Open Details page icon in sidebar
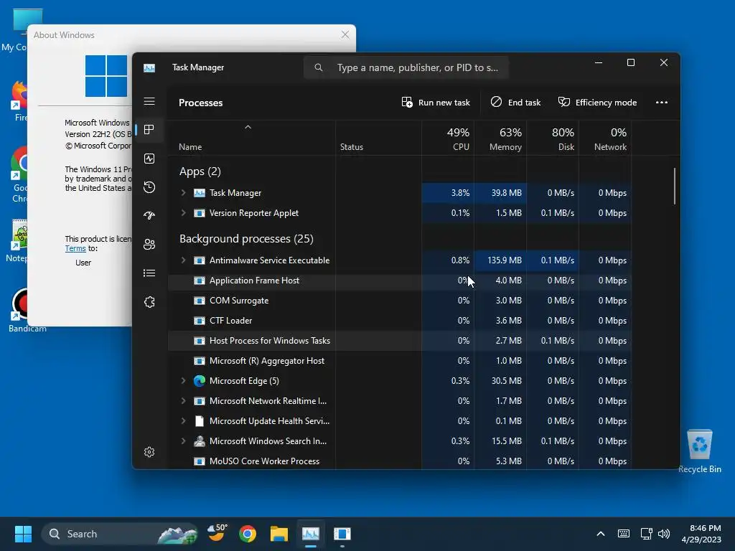Viewport: 735px width, 551px height. [149, 273]
